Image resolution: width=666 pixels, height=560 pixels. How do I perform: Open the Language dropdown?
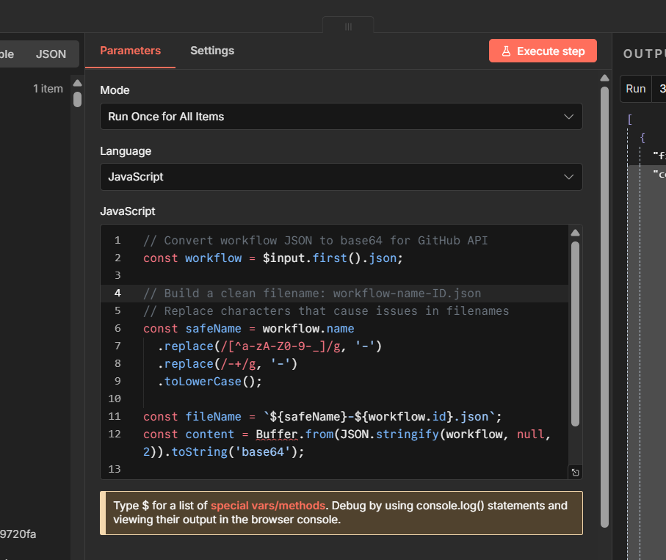pos(341,177)
